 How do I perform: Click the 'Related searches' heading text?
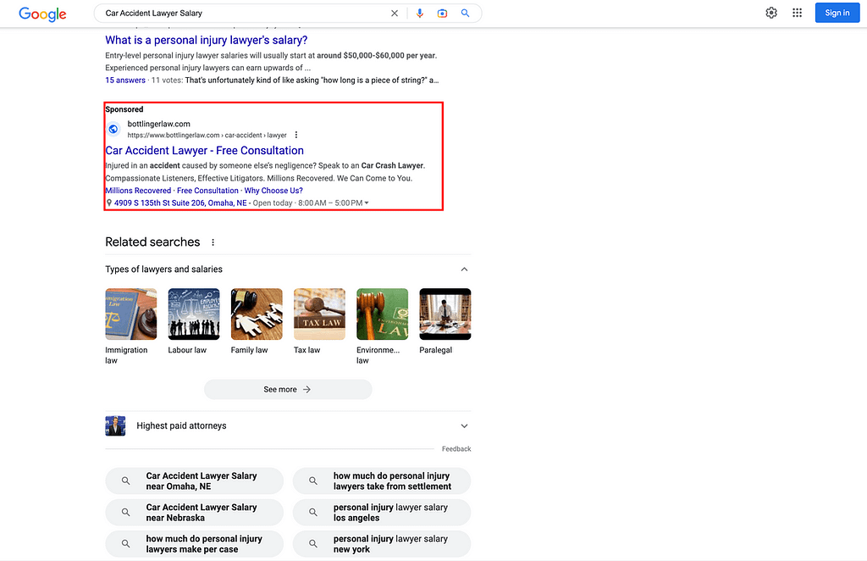[152, 242]
